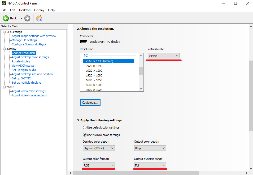Click the DisplayPort connector icon

pos(84,41)
